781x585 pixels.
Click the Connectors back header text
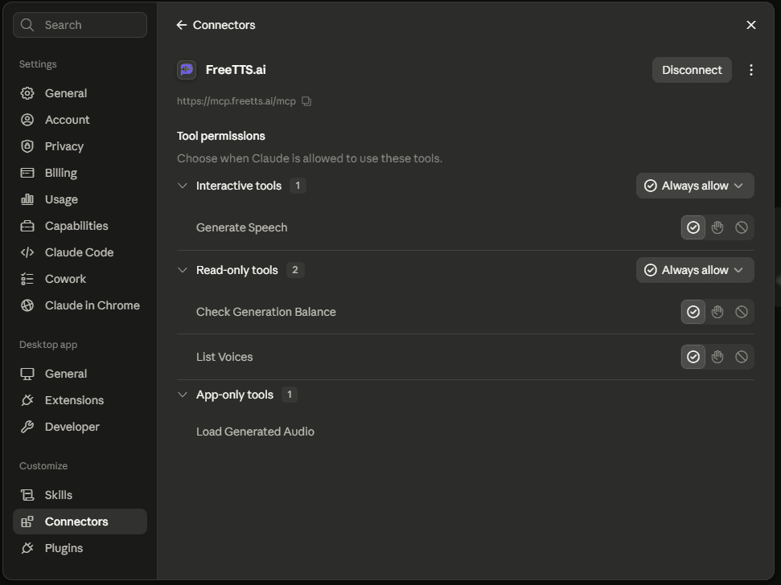224,25
